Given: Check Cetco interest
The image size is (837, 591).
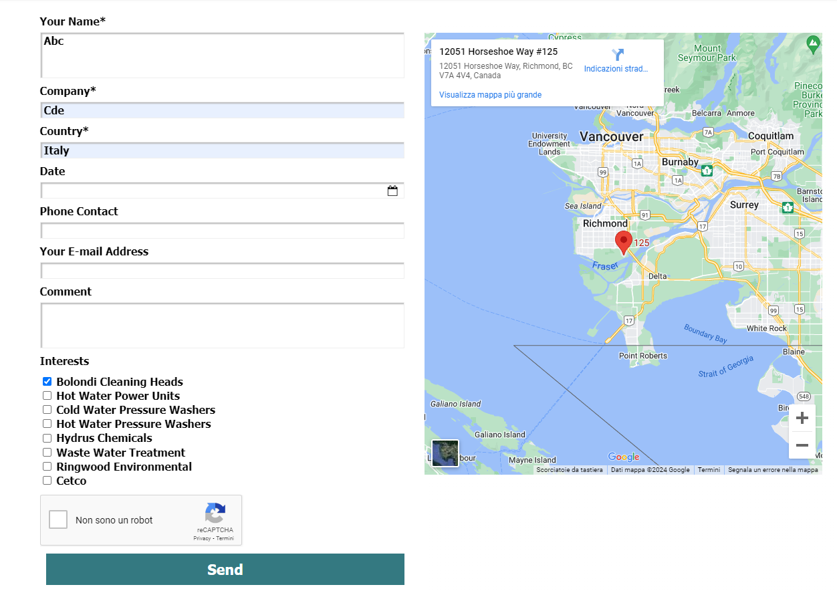Looking at the screenshot, I should point(47,481).
